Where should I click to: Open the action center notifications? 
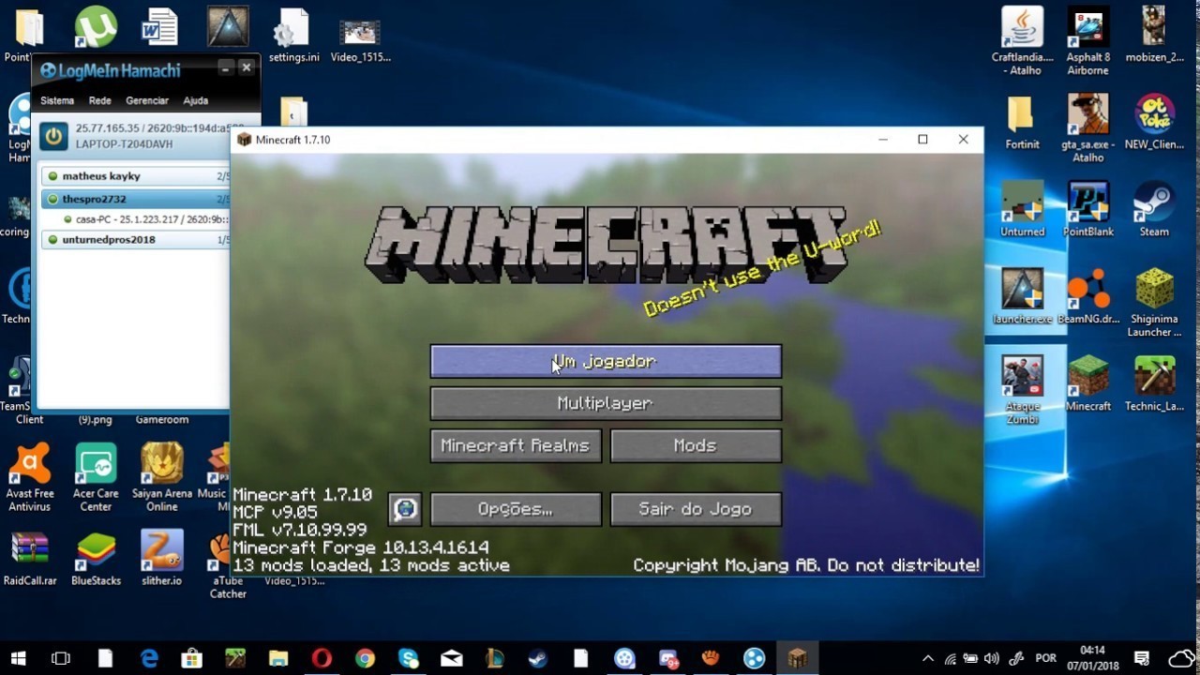click(x=1142, y=658)
